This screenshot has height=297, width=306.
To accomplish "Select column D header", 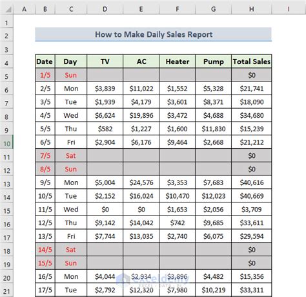I will (x=105, y=9).
